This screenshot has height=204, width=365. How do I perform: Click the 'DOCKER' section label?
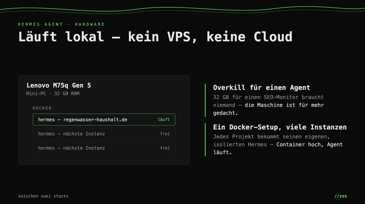(42, 108)
